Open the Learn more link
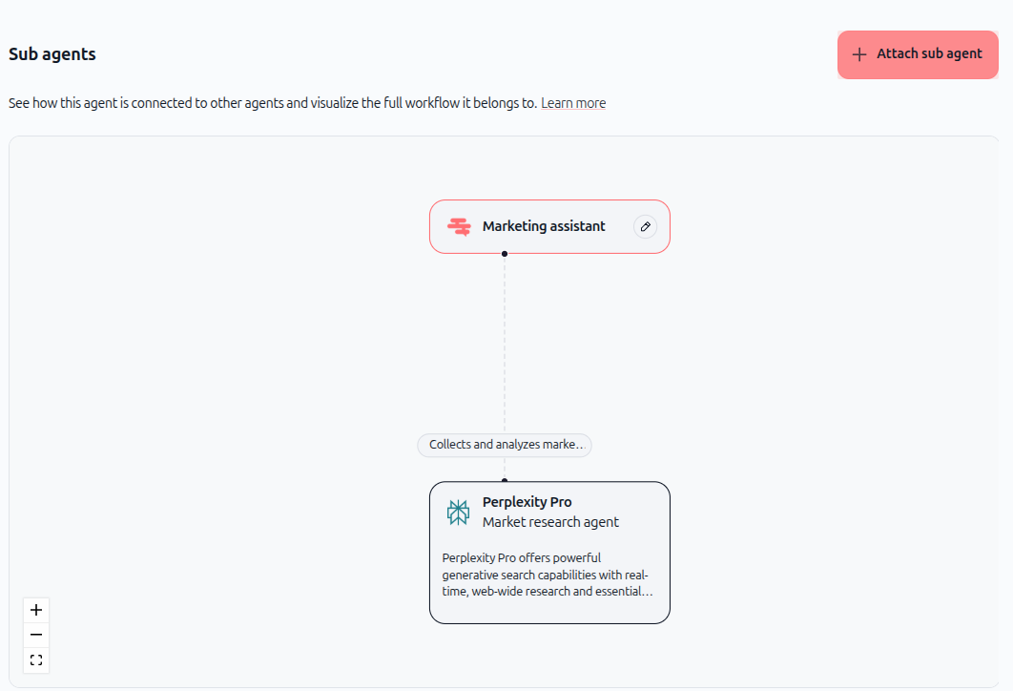 [x=573, y=103]
